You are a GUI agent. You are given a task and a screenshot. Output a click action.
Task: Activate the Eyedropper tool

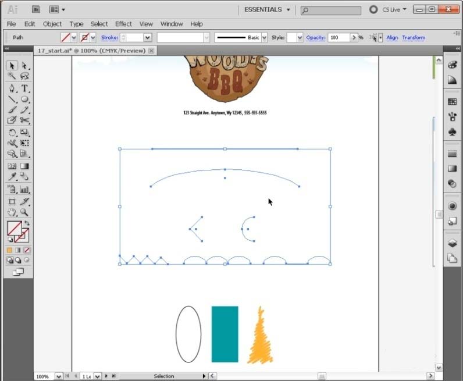tap(12, 177)
